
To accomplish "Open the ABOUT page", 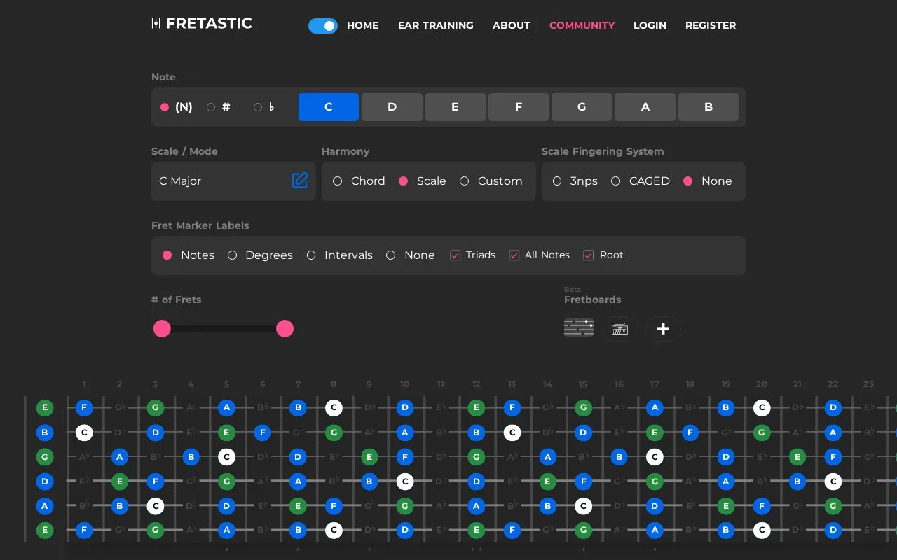I will click(512, 25).
